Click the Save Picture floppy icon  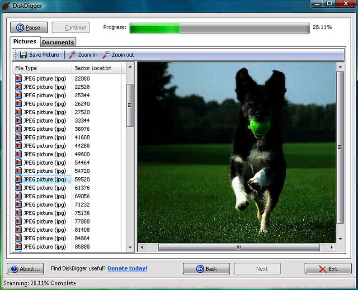[x=24, y=55]
